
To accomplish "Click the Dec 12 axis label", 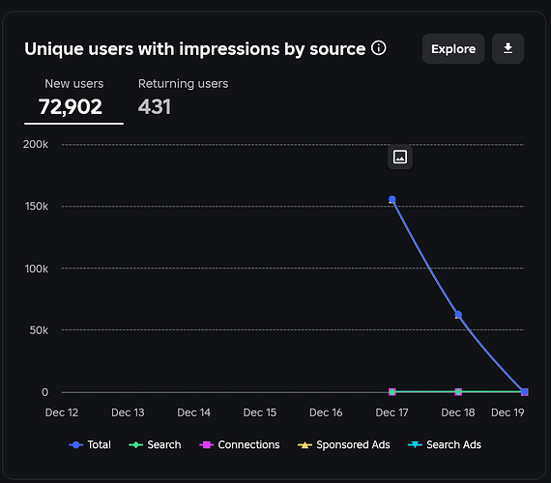I will pyautogui.click(x=62, y=412).
